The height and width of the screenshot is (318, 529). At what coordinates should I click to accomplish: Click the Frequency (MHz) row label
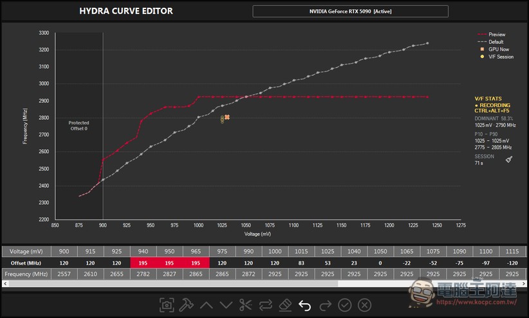[x=26, y=274]
